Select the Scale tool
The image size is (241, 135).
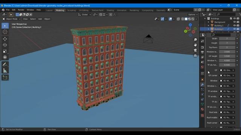(x=5, y=51)
